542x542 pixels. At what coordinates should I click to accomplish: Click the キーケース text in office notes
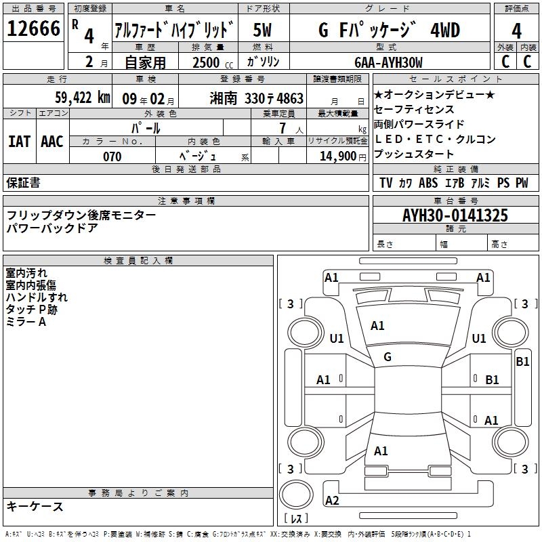(x=35, y=507)
